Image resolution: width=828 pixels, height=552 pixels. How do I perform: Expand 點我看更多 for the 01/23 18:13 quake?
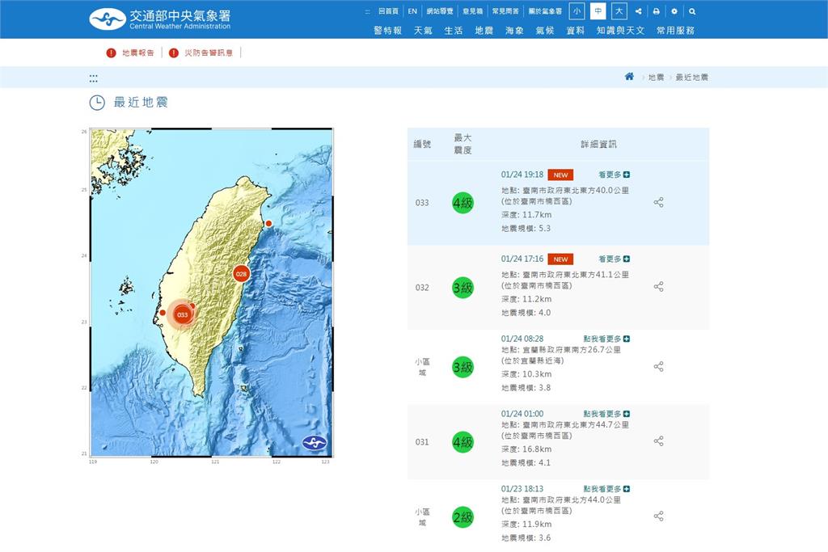(x=606, y=489)
